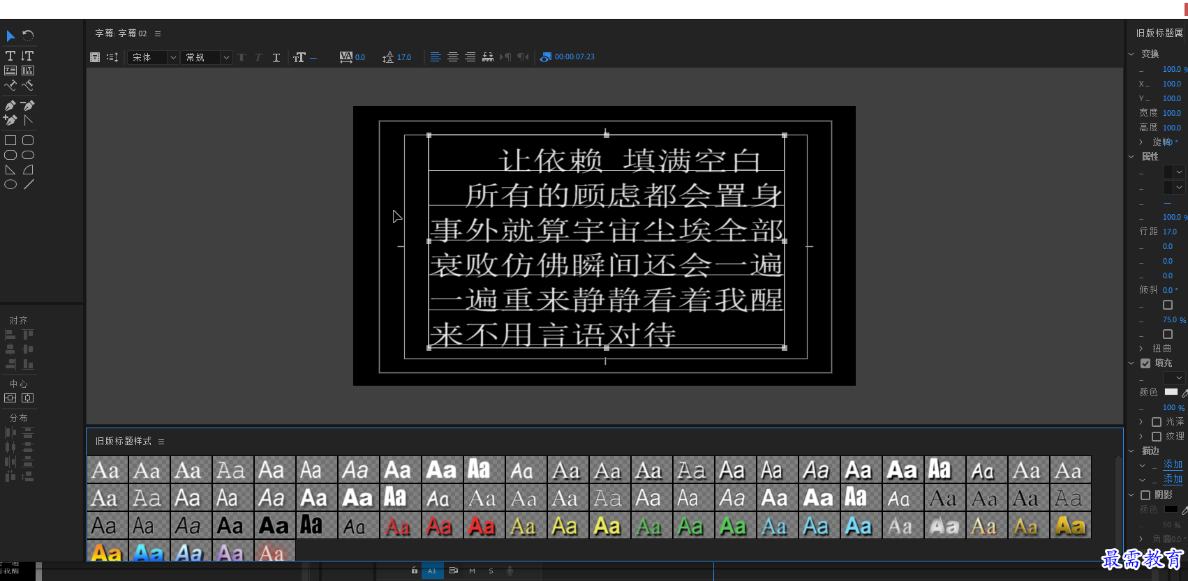Screen dimensions: 1188x581
Task: Collapse the 填充 (Fill) section
Action: pos(1131,363)
